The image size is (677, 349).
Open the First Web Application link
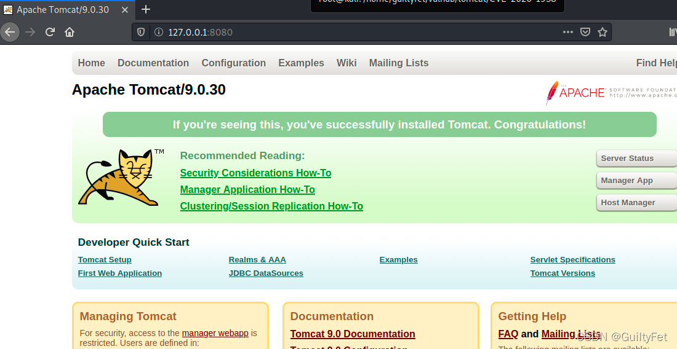pos(120,273)
